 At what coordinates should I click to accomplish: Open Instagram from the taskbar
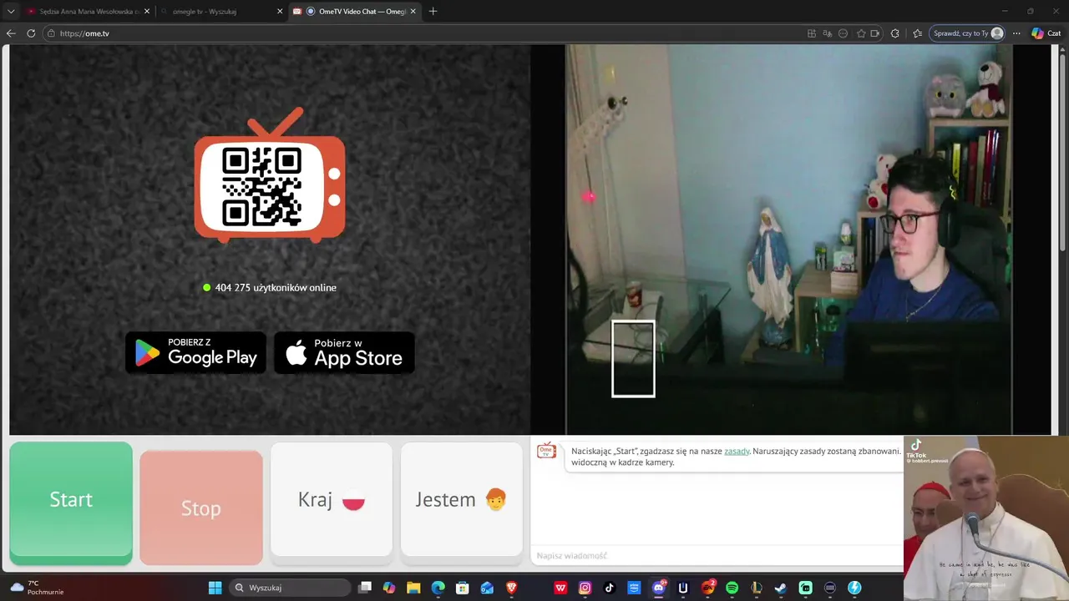[x=585, y=588]
